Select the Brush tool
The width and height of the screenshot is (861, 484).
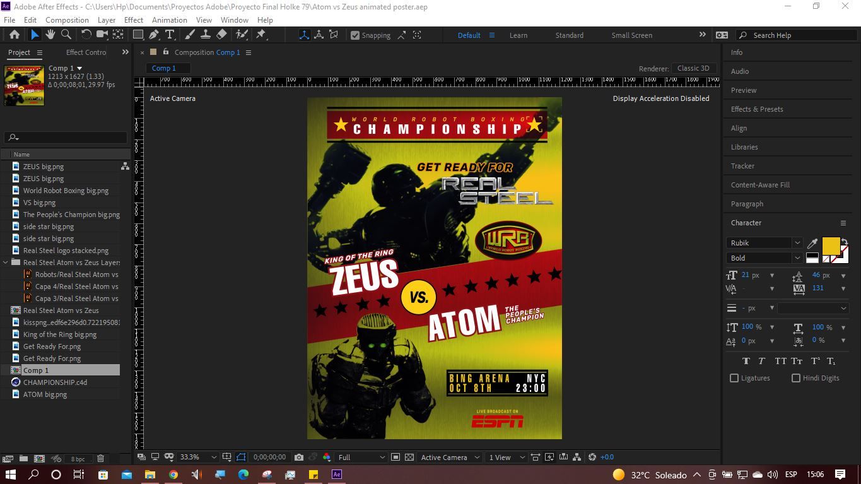pos(190,35)
